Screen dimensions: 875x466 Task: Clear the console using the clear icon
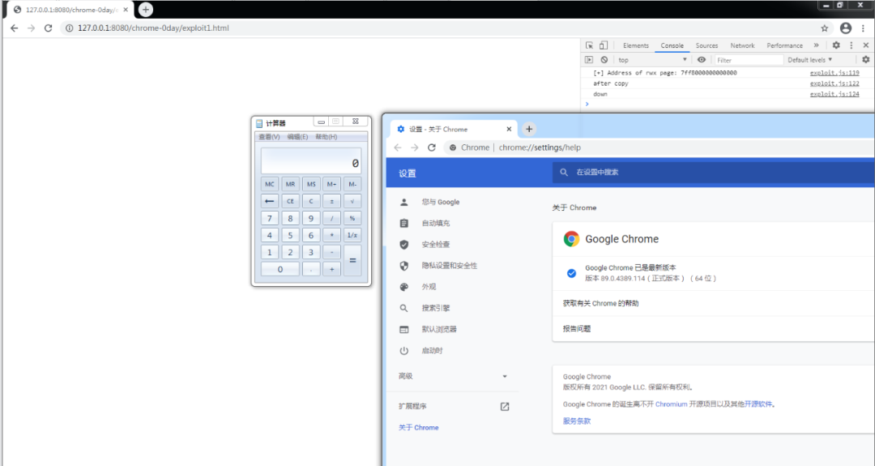pos(604,60)
